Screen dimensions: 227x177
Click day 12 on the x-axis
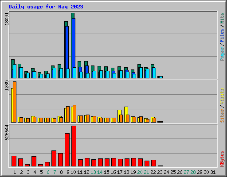point(86,172)
